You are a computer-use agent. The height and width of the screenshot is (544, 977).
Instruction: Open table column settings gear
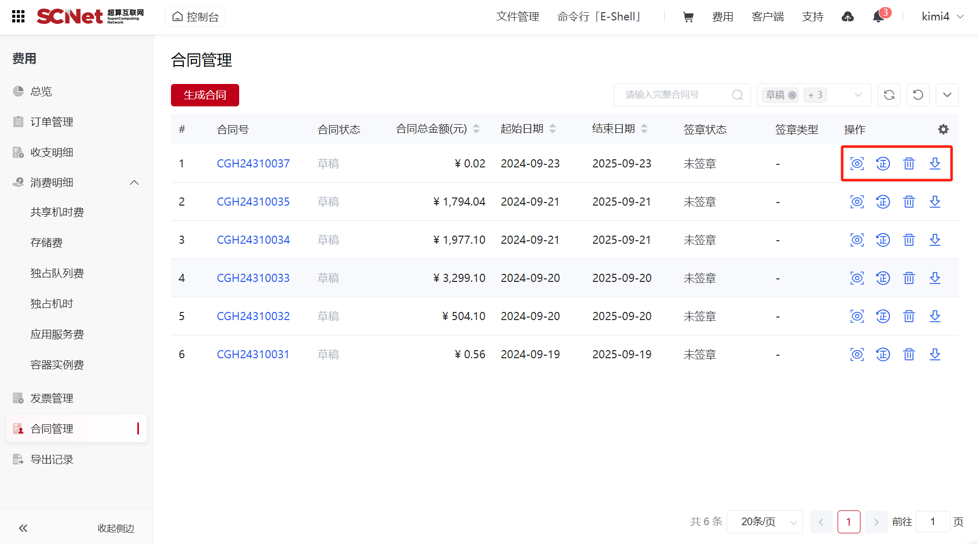pos(943,129)
